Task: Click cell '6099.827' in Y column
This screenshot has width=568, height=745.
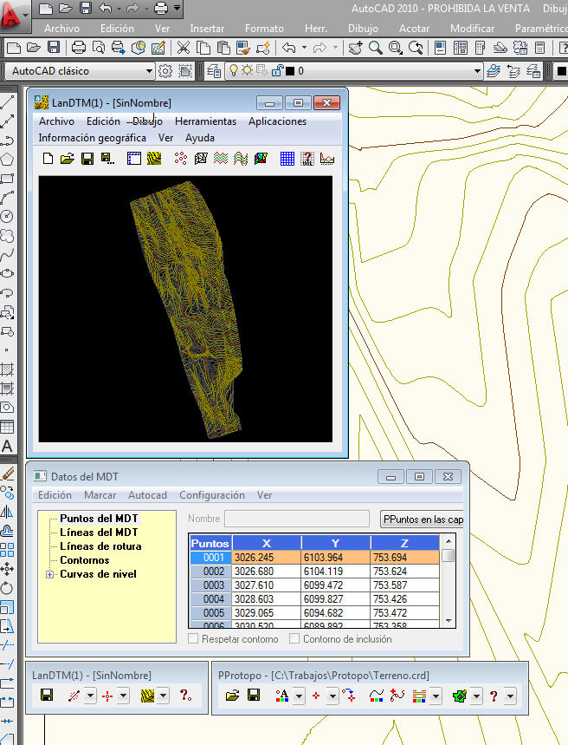Action: tap(335, 599)
